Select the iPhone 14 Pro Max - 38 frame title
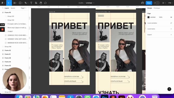Viewport: 174px width, 98px height. [x=103, y=12]
